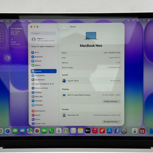Open the Los Angeles weather widget

tap(18, 36)
